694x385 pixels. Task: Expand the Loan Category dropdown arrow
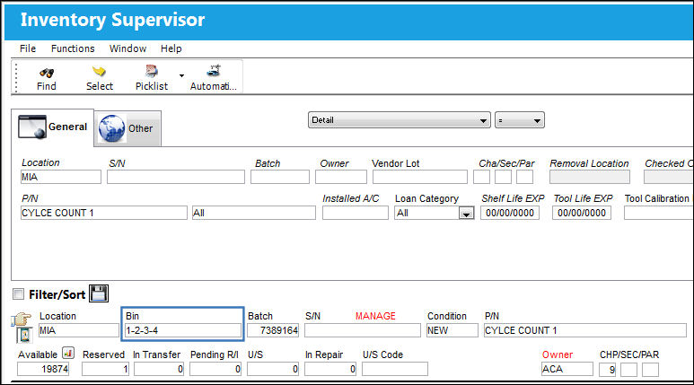pos(466,214)
